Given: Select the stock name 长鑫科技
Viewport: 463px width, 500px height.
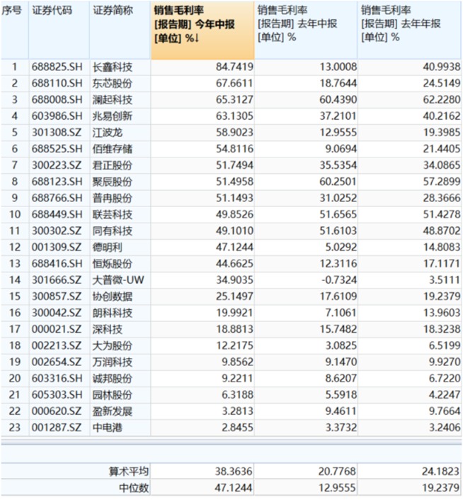Looking at the screenshot, I should tap(113, 67).
